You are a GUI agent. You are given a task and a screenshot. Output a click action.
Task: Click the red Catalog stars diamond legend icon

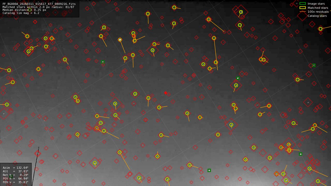click(x=302, y=16)
